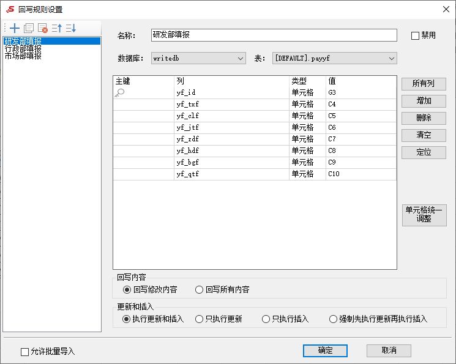456x364 pixels.
Task: Click 单元格 type cell in yf_hdf row
Action: pyautogui.click(x=307, y=151)
